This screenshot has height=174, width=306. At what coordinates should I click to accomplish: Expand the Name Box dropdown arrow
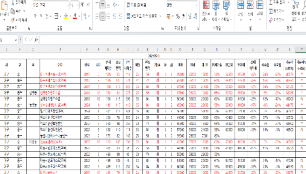click(16, 40)
